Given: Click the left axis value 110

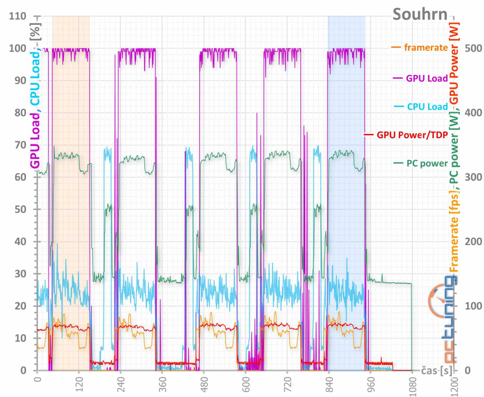Looking at the screenshot, I should [x=18, y=16].
